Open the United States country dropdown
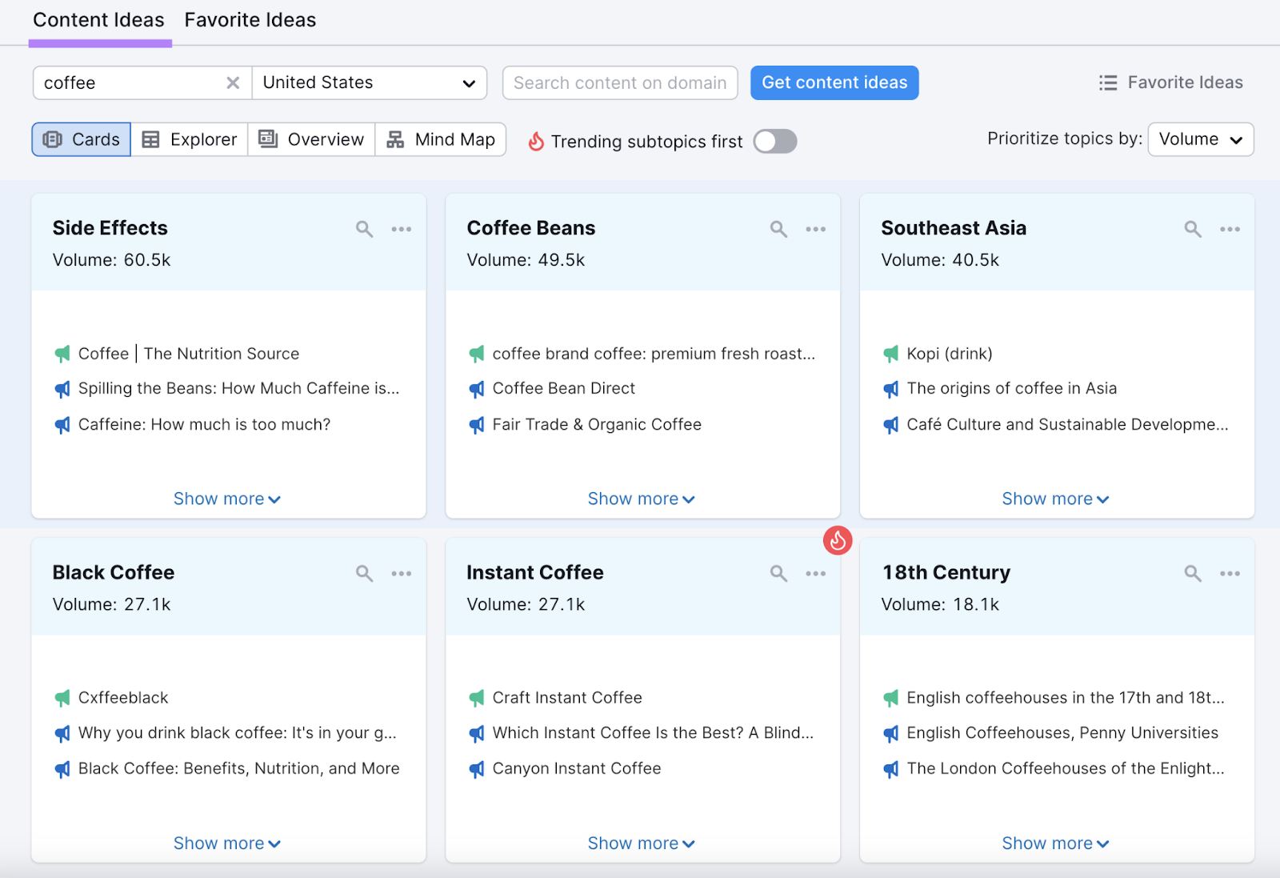This screenshot has height=878, width=1280. tap(370, 82)
